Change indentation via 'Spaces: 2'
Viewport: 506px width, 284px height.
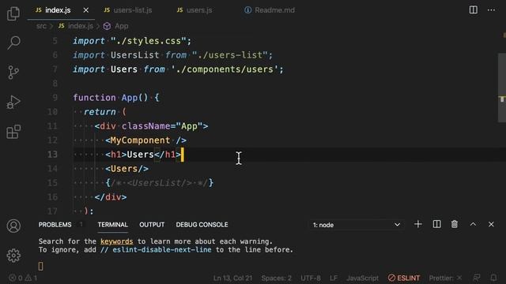276,278
